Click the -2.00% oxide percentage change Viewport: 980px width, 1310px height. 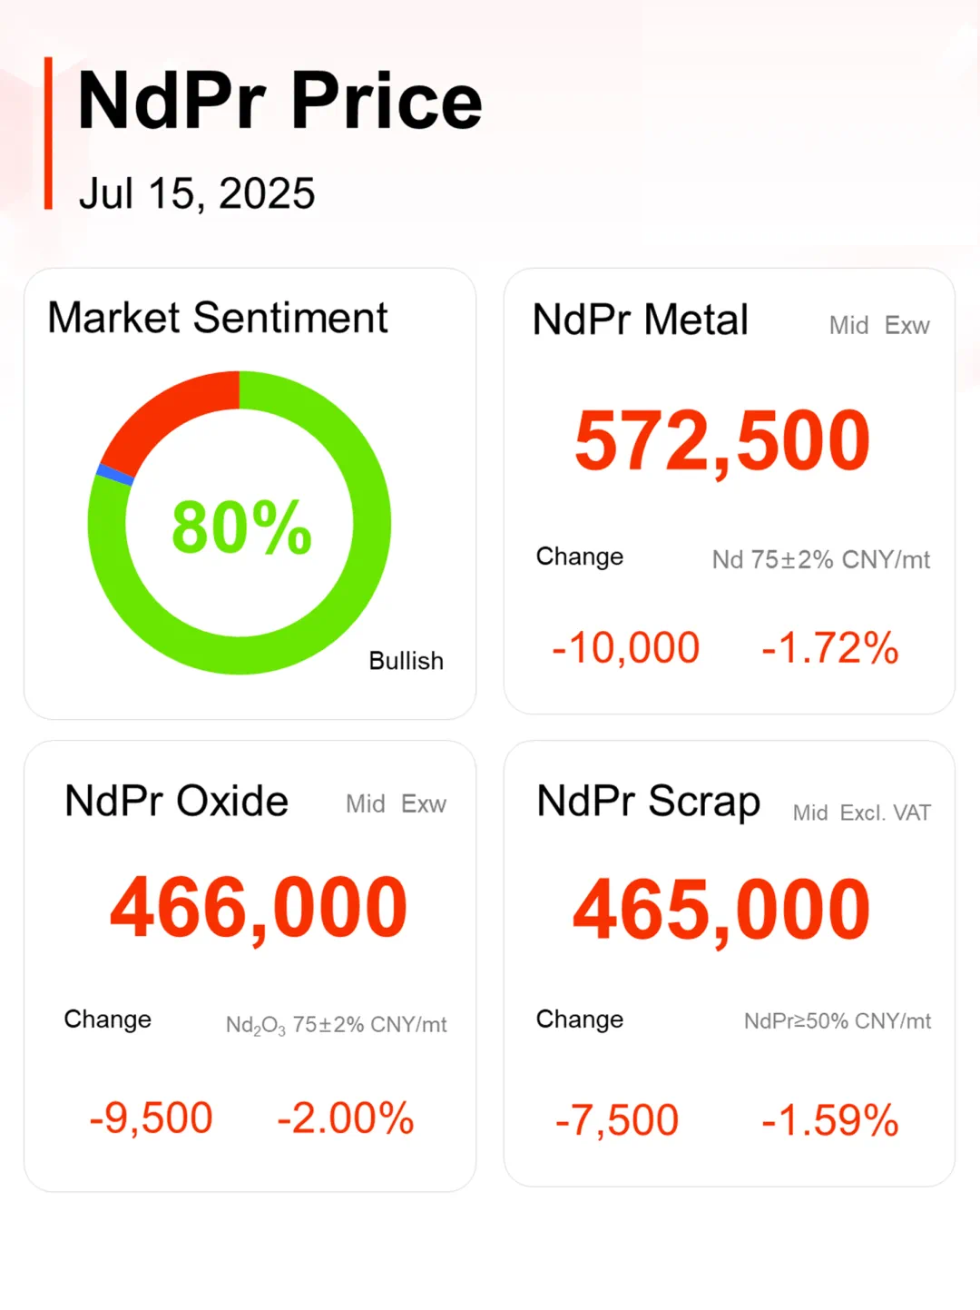coord(345,1118)
